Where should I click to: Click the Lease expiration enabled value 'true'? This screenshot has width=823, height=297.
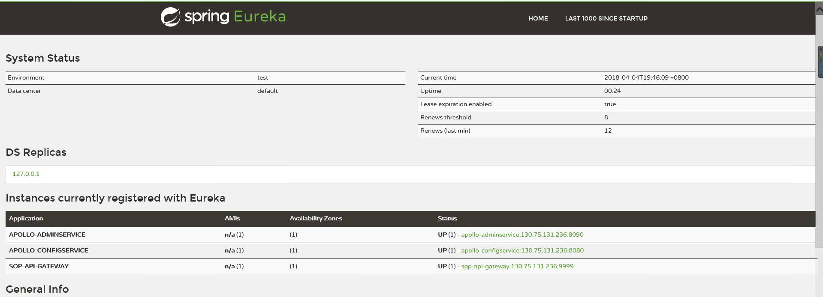610,104
